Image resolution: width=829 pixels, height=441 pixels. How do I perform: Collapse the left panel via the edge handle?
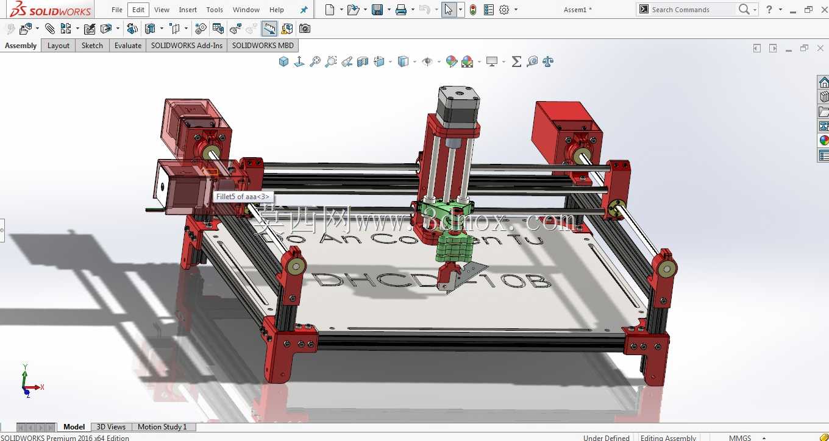2,230
